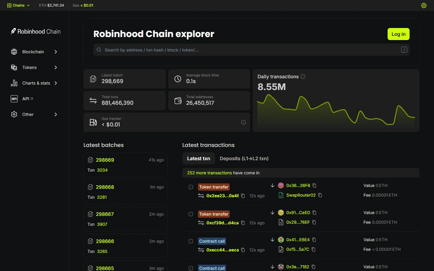
Task: Click the ETH $2,741.34 price text
Action: [52, 5]
